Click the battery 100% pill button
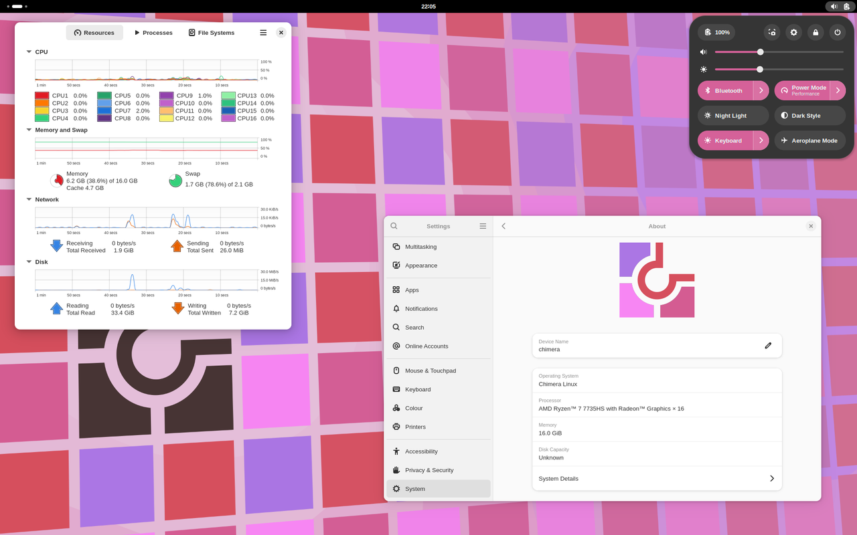This screenshot has height=535, width=857. (716, 32)
